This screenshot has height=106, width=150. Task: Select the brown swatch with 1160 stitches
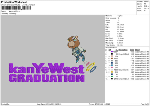coord(112,58)
